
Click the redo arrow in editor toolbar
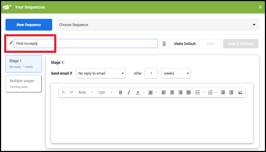(x=71, y=92)
